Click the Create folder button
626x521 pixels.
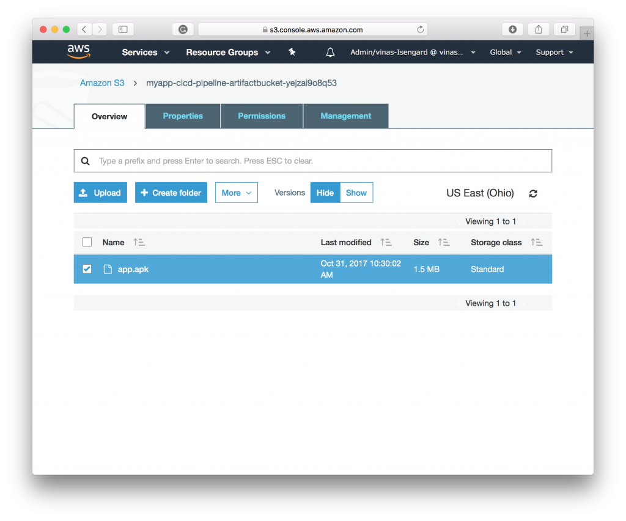[171, 193]
